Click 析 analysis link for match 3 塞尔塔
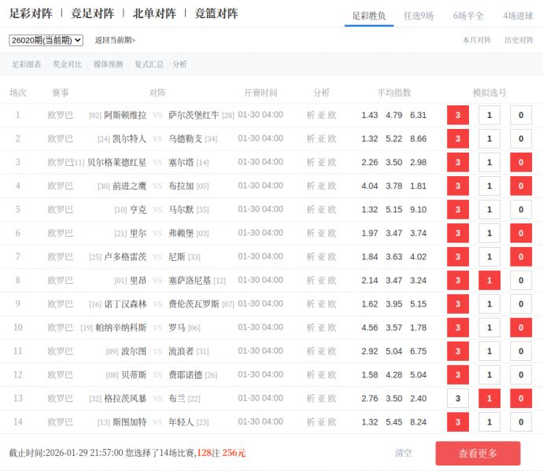543x471 pixels. pos(311,163)
